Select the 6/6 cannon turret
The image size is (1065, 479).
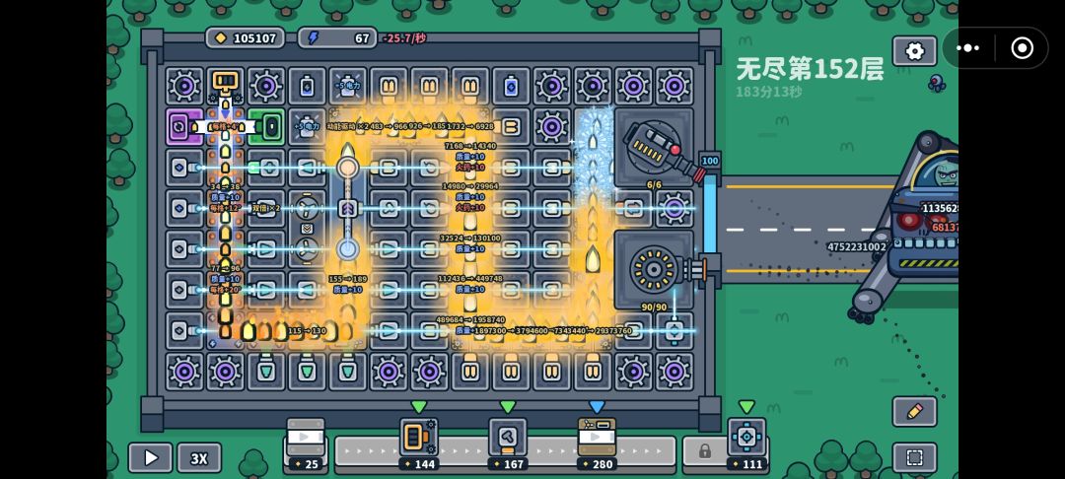656,147
